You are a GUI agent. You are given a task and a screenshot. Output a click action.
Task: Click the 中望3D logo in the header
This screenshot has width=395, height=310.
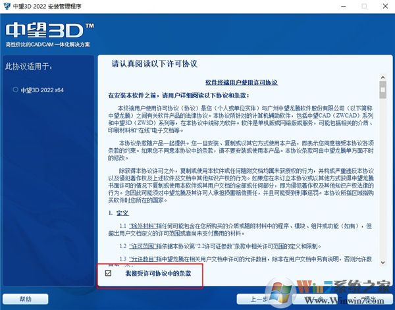tap(49, 31)
